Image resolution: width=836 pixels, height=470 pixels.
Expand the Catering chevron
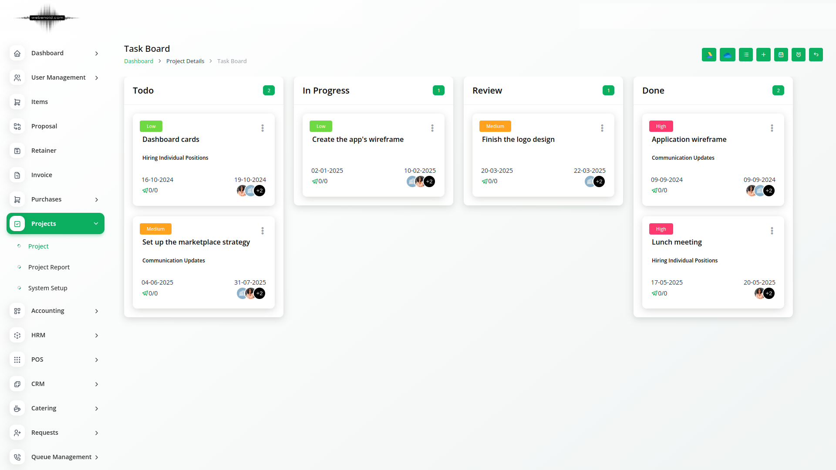coord(97,409)
